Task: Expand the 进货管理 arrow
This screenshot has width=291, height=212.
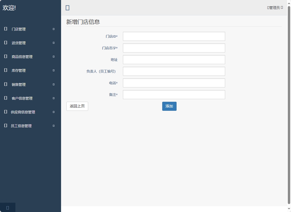Action: [x=54, y=43]
